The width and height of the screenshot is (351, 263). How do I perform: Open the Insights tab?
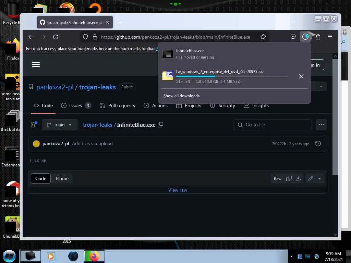pos(256,105)
